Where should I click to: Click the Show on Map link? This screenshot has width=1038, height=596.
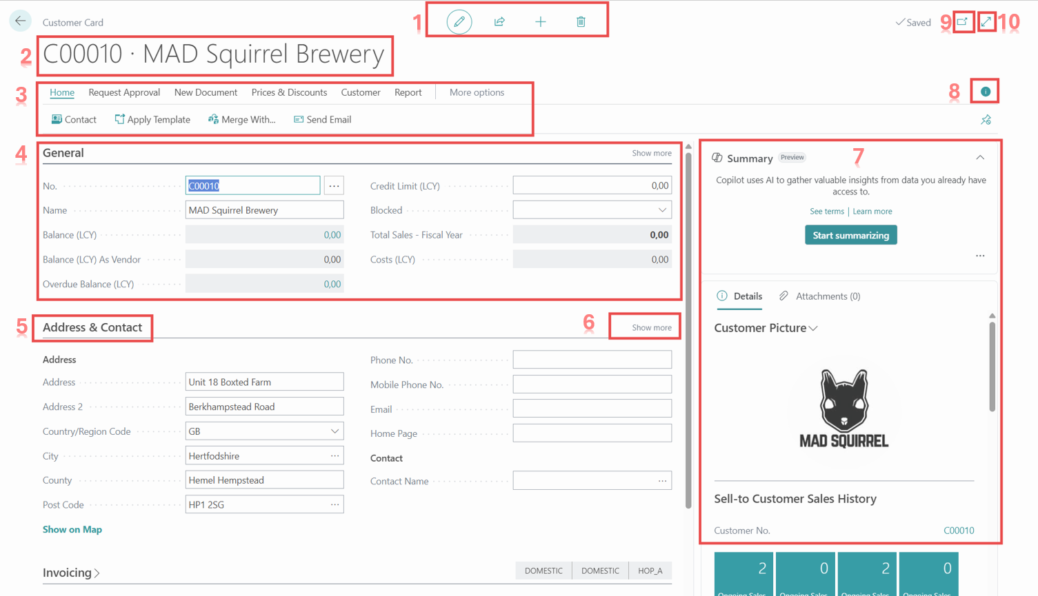72,529
